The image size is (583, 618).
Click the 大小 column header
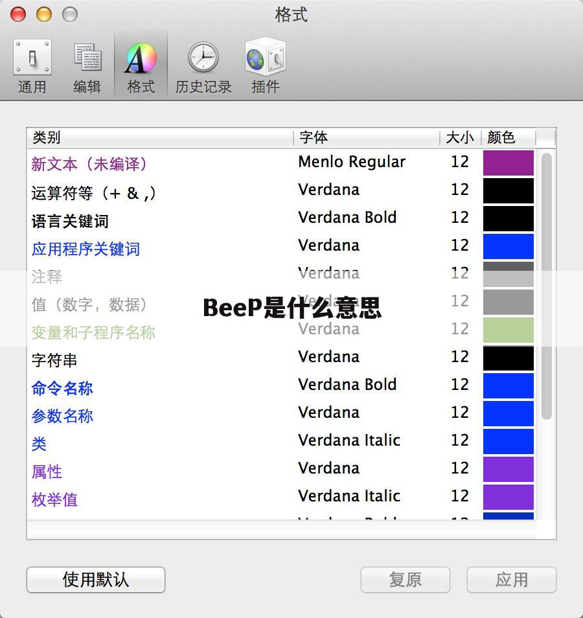(x=461, y=137)
